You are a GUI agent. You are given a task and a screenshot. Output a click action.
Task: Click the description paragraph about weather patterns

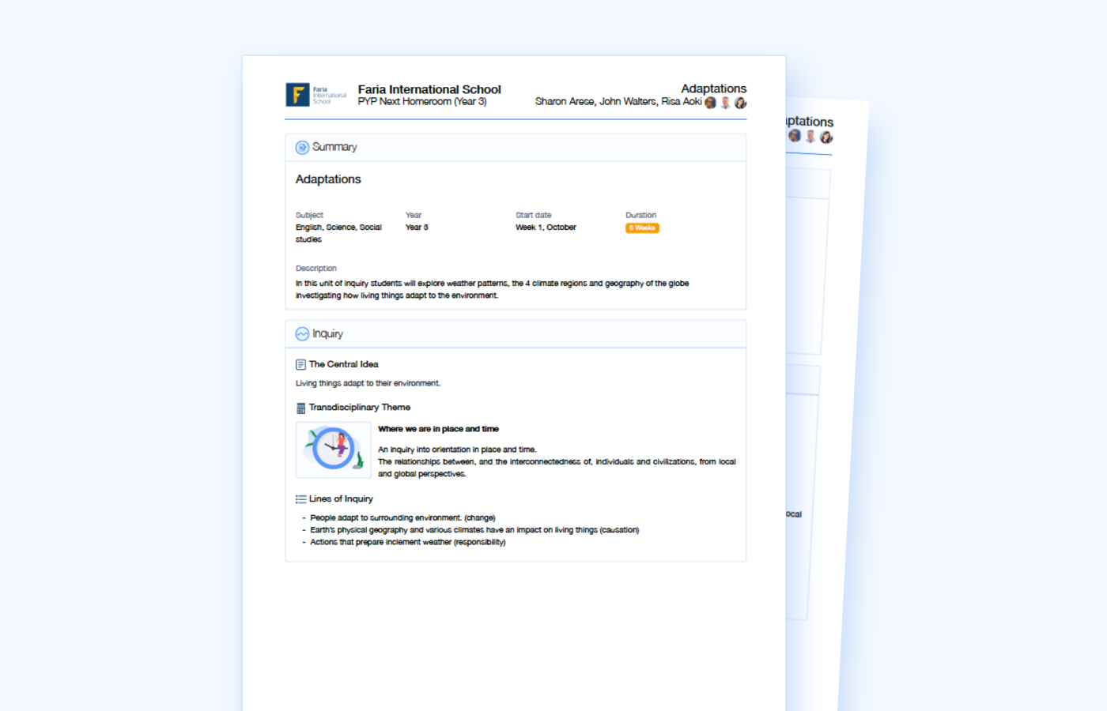[x=493, y=289]
